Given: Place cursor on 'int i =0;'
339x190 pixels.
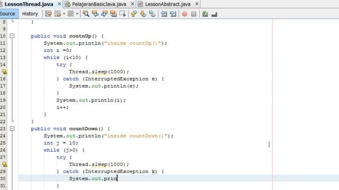Looking at the screenshot, I should point(58,51).
